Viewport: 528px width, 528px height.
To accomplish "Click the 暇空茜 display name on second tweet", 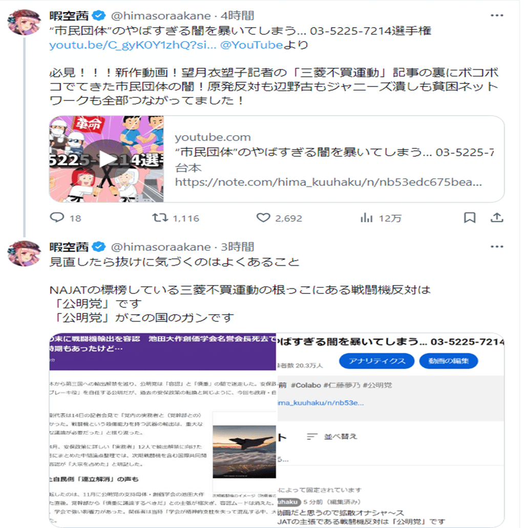I will 69,247.
